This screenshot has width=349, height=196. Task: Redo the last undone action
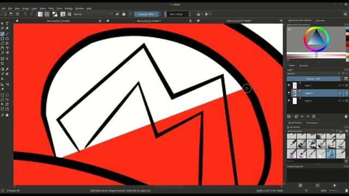pyautogui.click(x=32, y=14)
